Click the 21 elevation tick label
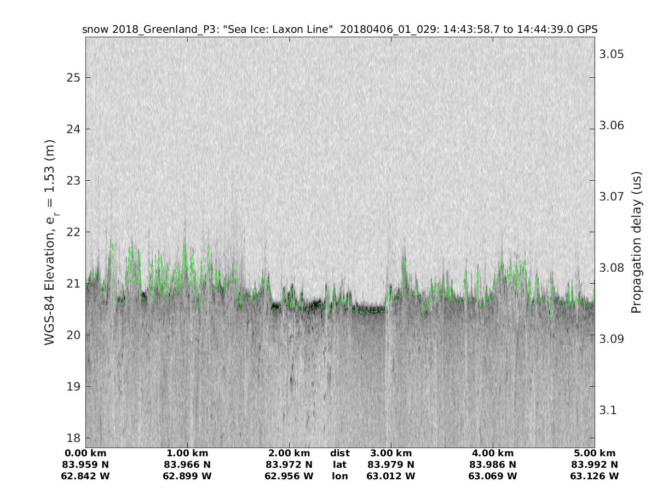 click(74, 284)
